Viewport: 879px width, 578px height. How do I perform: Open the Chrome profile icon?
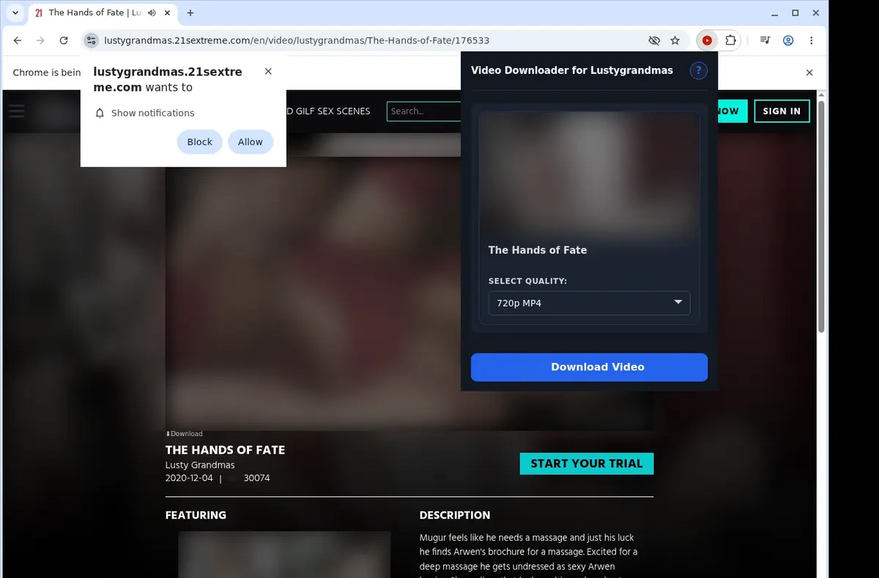pyautogui.click(x=788, y=40)
